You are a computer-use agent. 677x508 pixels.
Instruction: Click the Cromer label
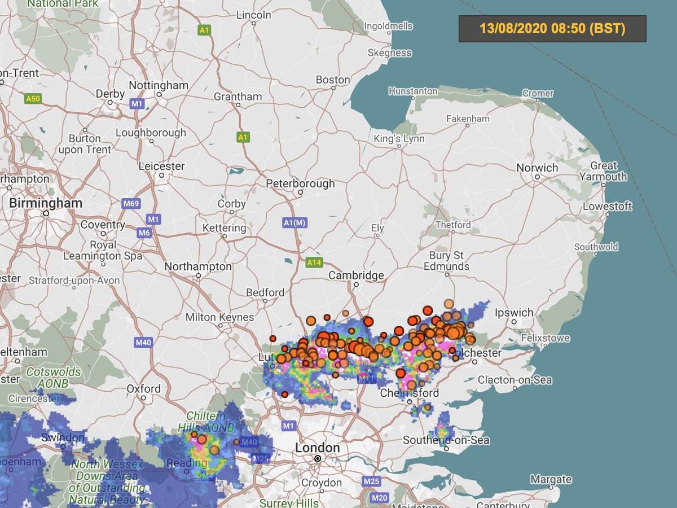[538, 93]
